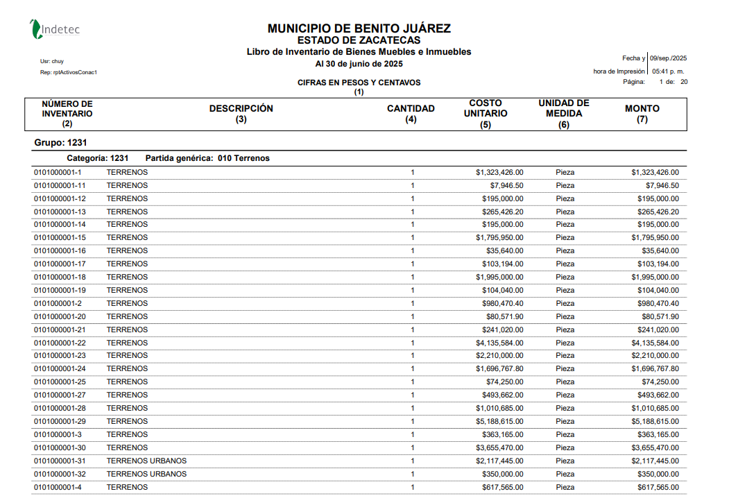729x496 pixels.
Task: Select TERRENOS URBANOS in row 0101000001-31
Action: coord(146,461)
